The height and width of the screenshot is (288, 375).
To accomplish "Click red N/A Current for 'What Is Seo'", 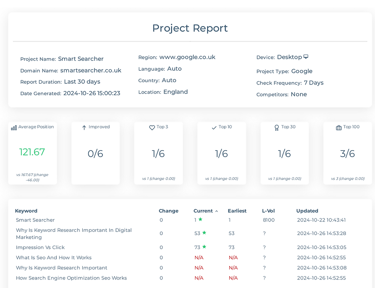I will (199, 258).
